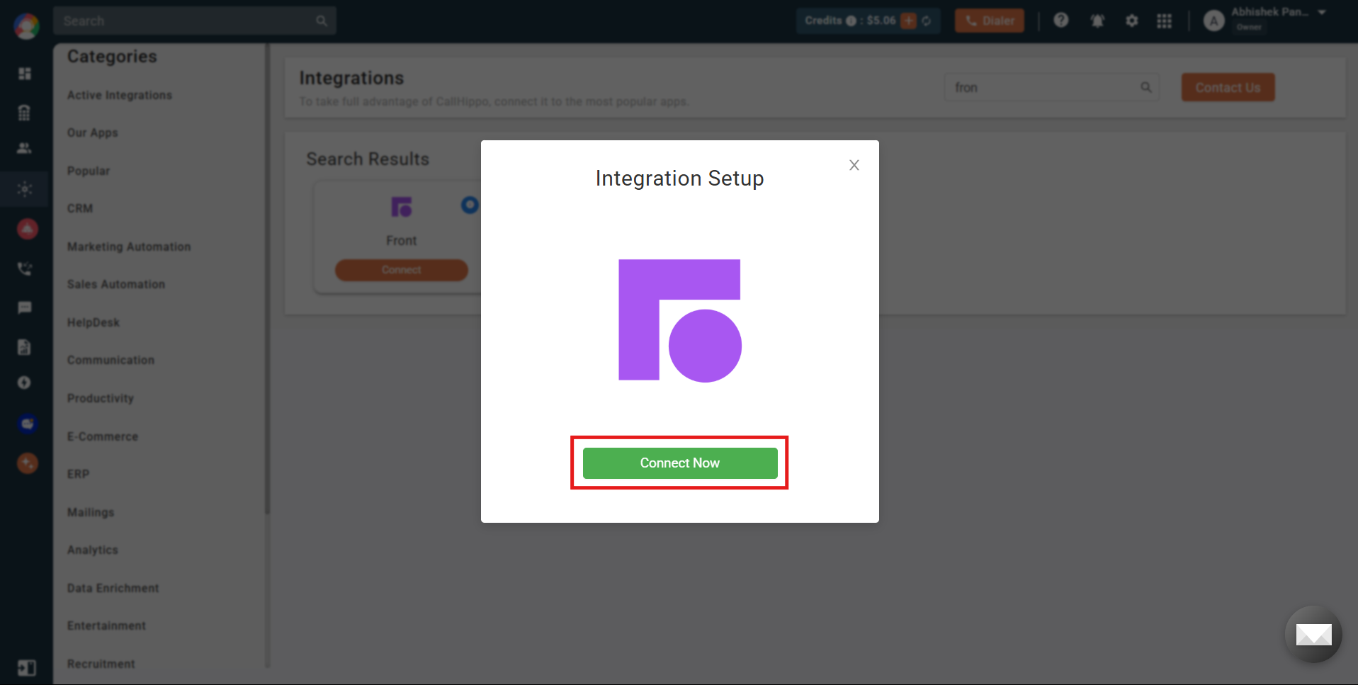
Task: Open the dashboard icon in the sidebar
Action: pyautogui.click(x=25, y=74)
